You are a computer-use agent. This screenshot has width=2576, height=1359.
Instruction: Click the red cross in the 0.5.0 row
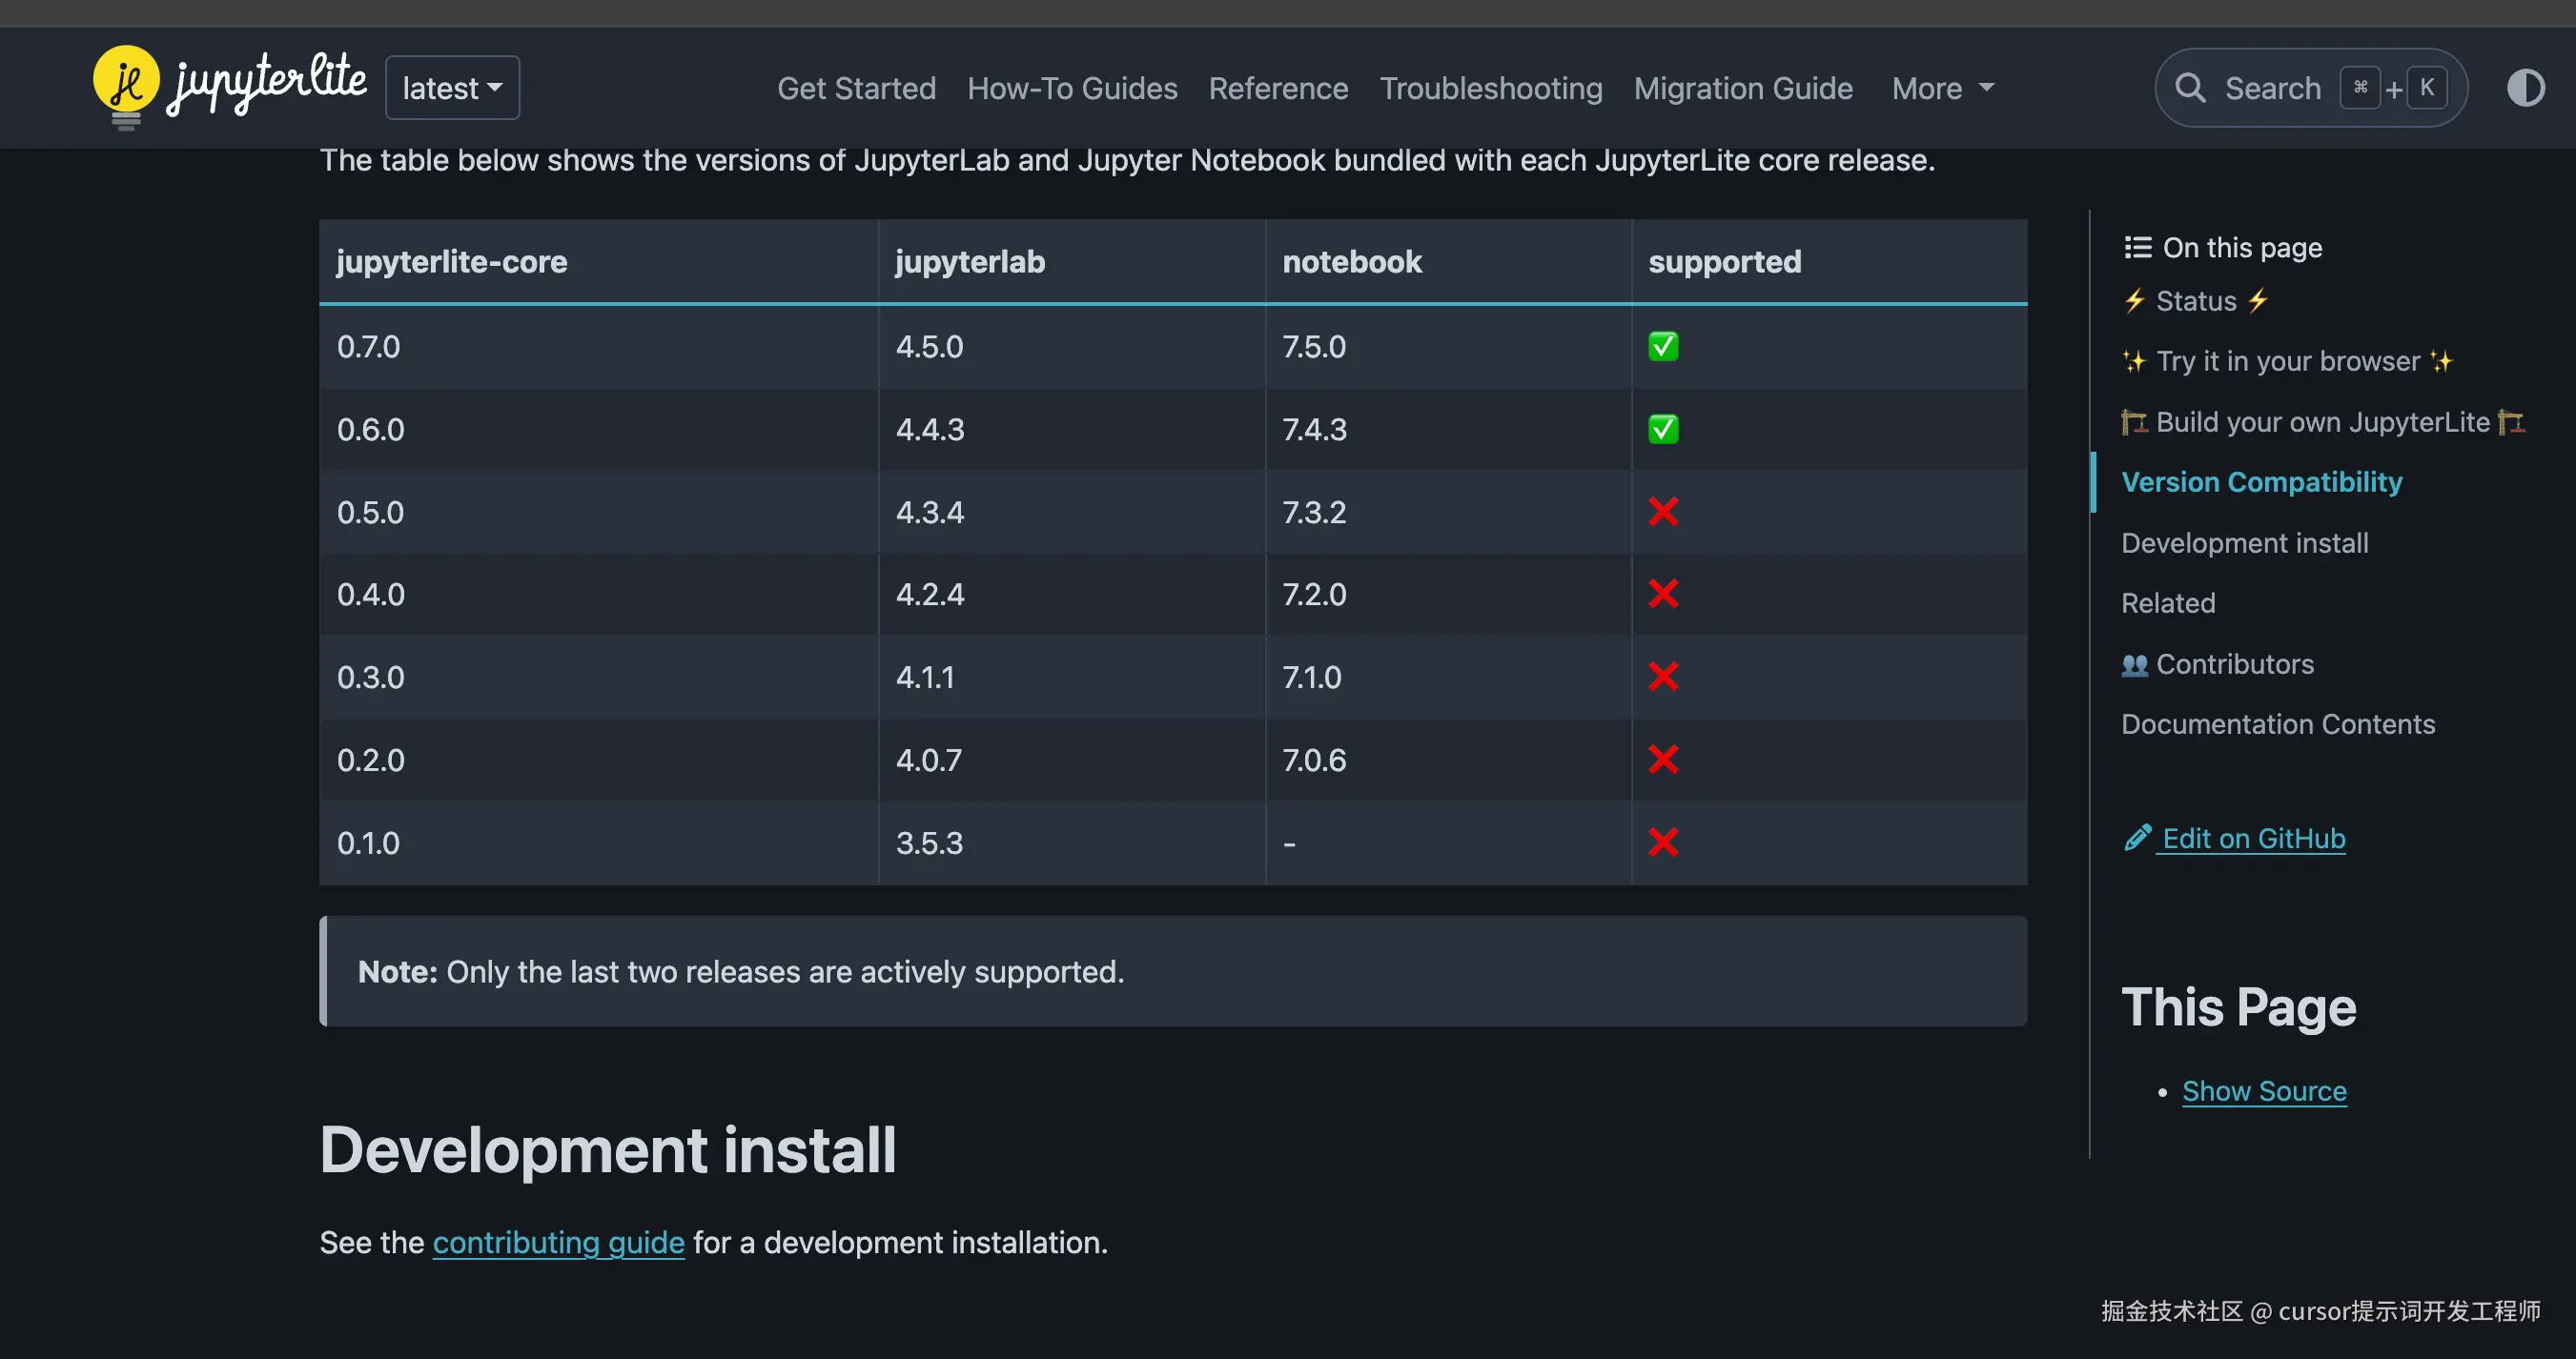1663,512
